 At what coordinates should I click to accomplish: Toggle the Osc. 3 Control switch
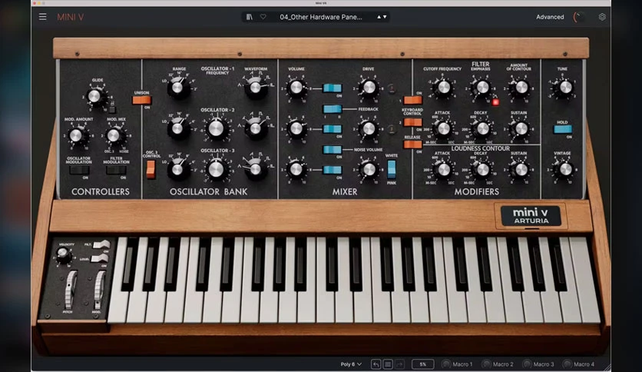(x=151, y=169)
